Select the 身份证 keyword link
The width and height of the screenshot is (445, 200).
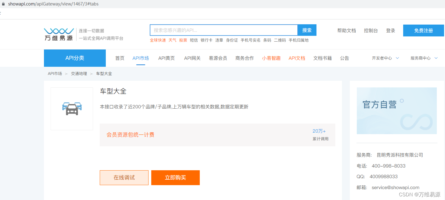click(232, 40)
